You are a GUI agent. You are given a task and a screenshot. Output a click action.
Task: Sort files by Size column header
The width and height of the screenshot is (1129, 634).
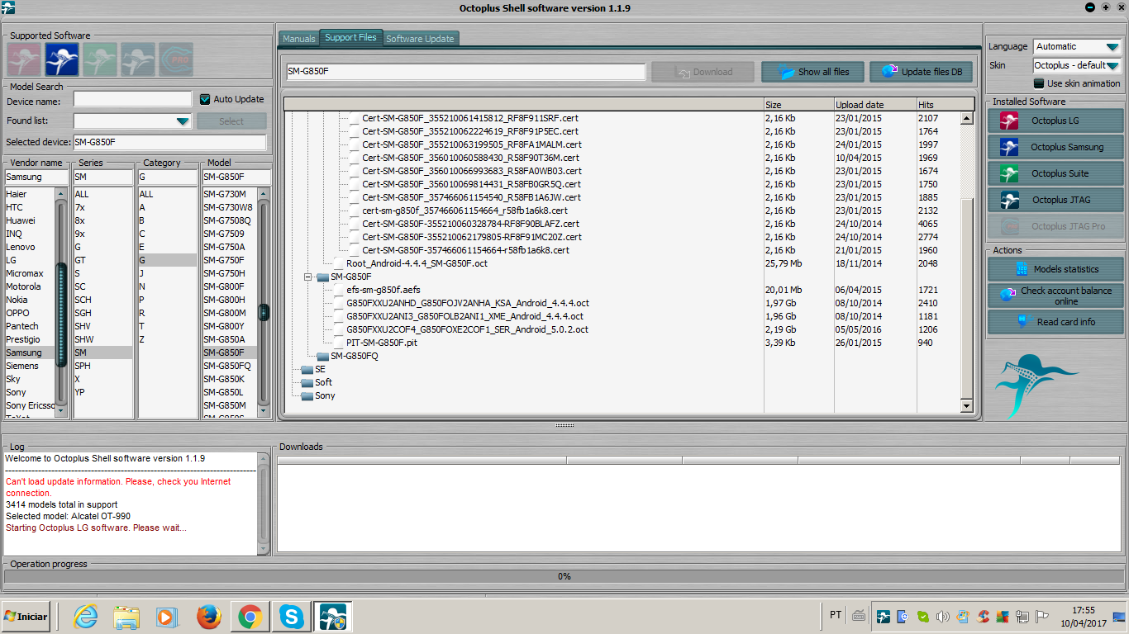coord(798,105)
